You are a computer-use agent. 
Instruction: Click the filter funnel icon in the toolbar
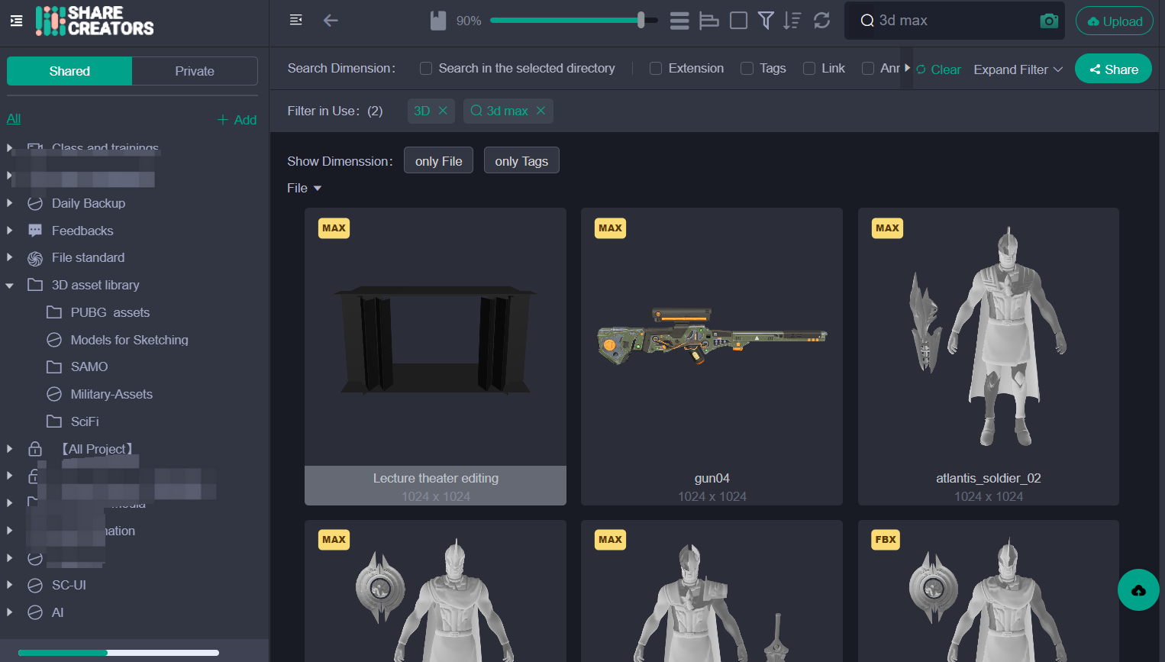point(765,21)
